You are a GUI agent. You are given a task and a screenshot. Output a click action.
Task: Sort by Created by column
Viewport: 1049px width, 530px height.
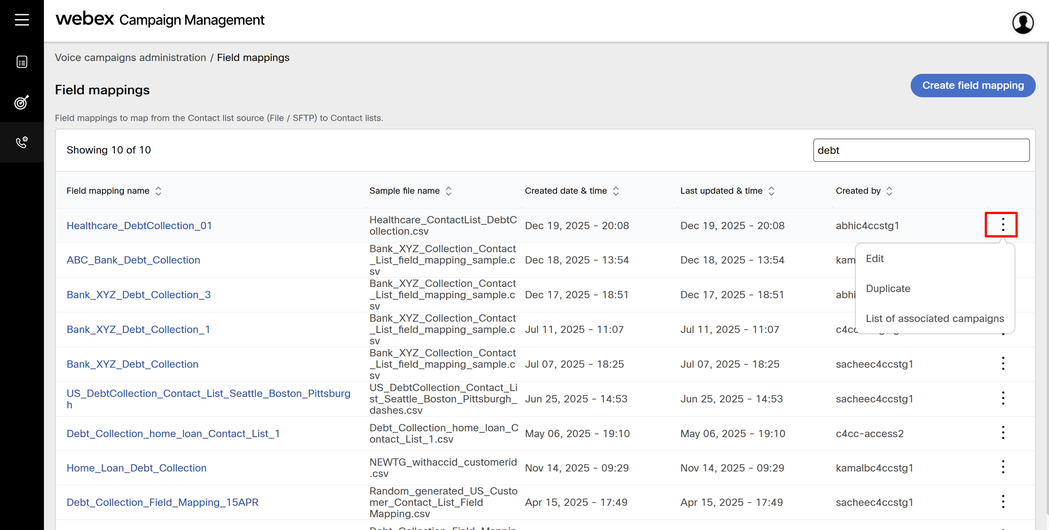(x=889, y=191)
